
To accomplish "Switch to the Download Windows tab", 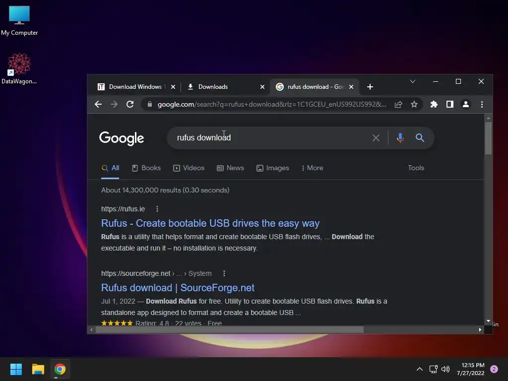I will [135, 87].
